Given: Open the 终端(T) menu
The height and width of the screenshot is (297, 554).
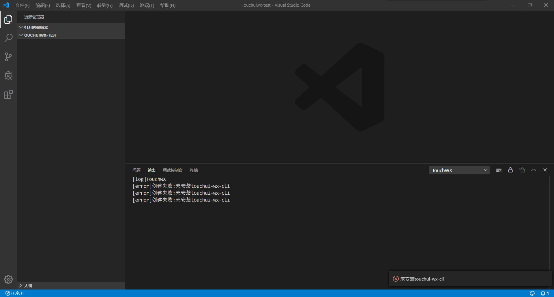Looking at the screenshot, I should click(147, 5).
